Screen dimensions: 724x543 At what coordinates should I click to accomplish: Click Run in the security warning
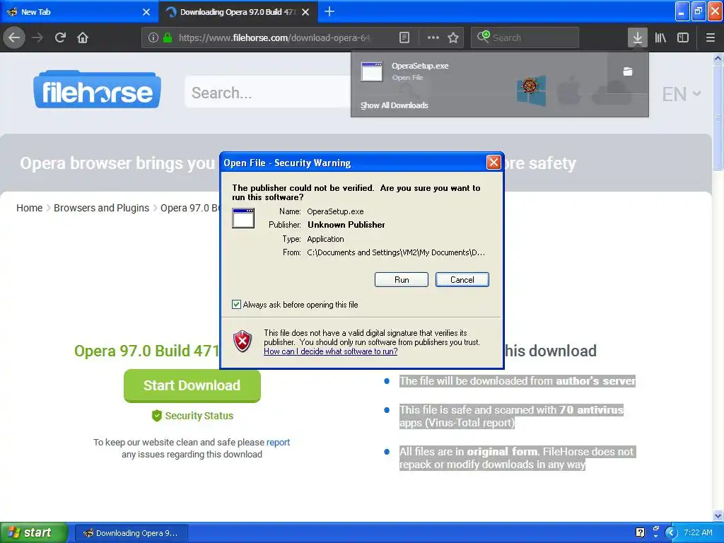tap(402, 280)
